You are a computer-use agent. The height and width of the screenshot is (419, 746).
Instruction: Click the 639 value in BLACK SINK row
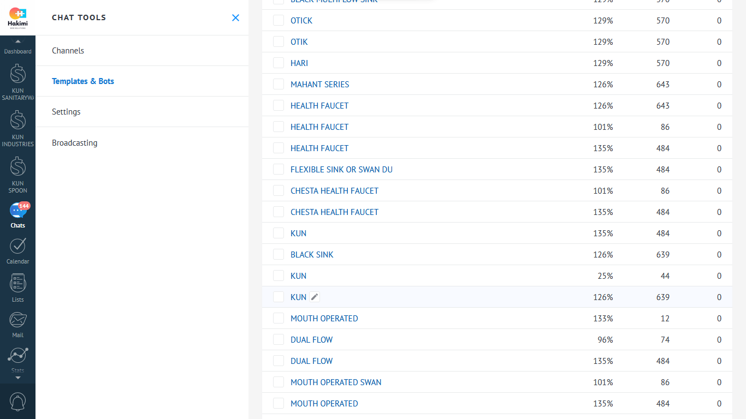click(663, 255)
